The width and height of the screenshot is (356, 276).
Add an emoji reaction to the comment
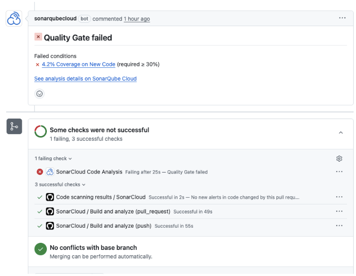click(x=40, y=93)
